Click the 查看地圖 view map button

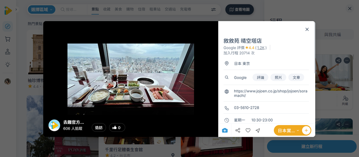239,10
